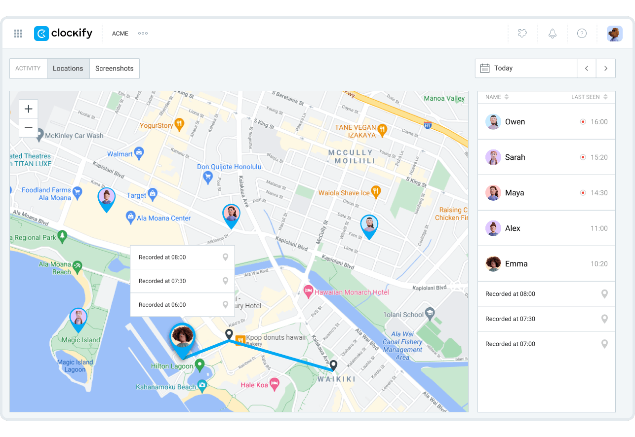Screen dimensions: 635x437
Task: Click the Hawaiian Monarch Hotel map label
Action: [352, 292]
